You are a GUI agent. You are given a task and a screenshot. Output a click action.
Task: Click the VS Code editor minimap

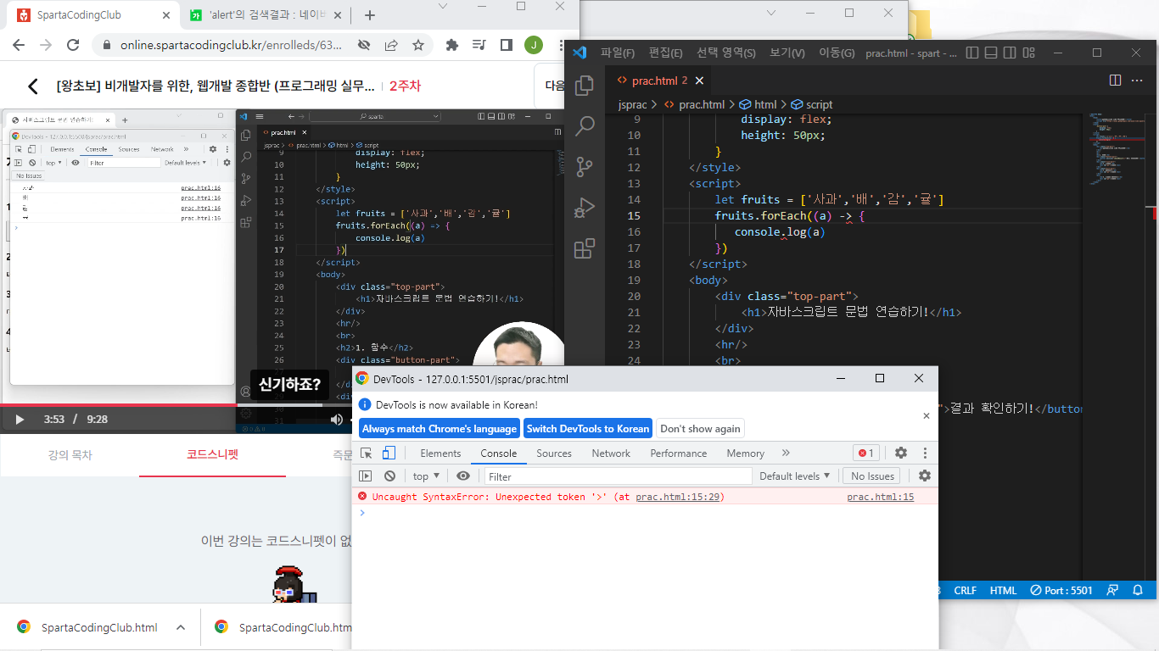tap(1116, 148)
